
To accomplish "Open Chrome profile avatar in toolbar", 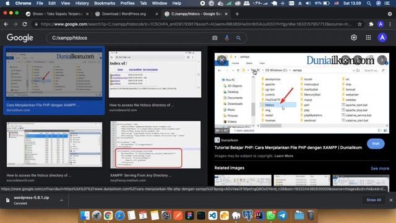I will [381, 24].
